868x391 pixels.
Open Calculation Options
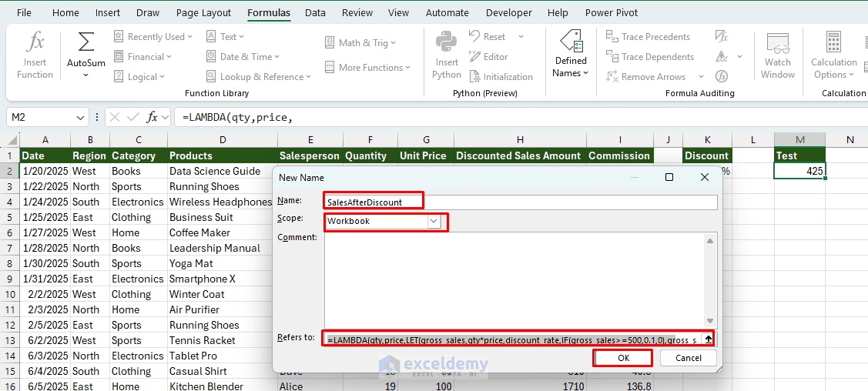click(x=833, y=55)
